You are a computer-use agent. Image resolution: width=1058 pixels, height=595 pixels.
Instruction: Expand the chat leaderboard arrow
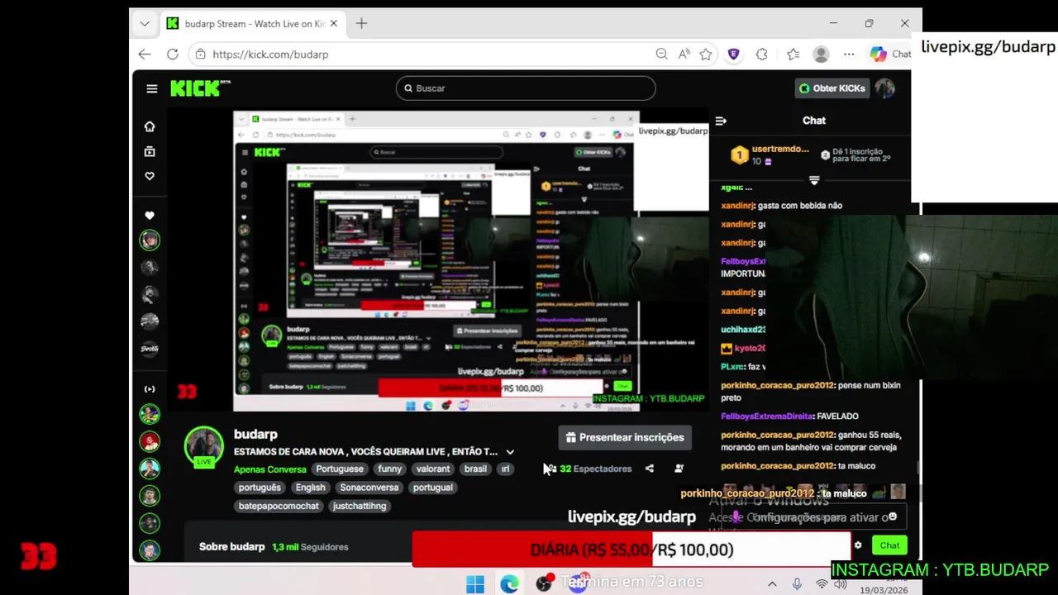814,180
